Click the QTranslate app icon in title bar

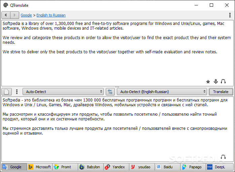click(x=6, y=5)
